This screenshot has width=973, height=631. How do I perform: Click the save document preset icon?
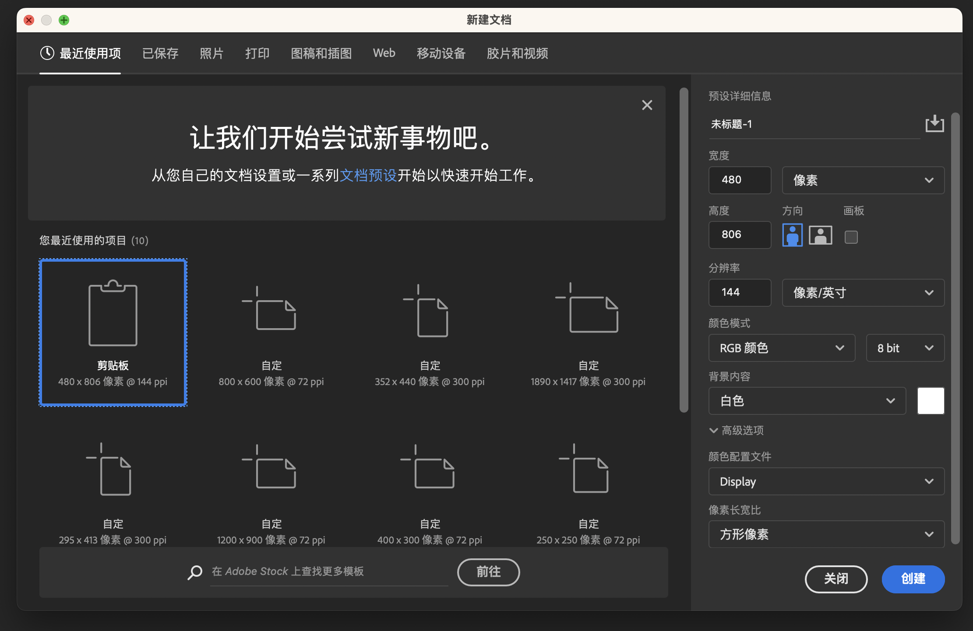[x=934, y=124]
